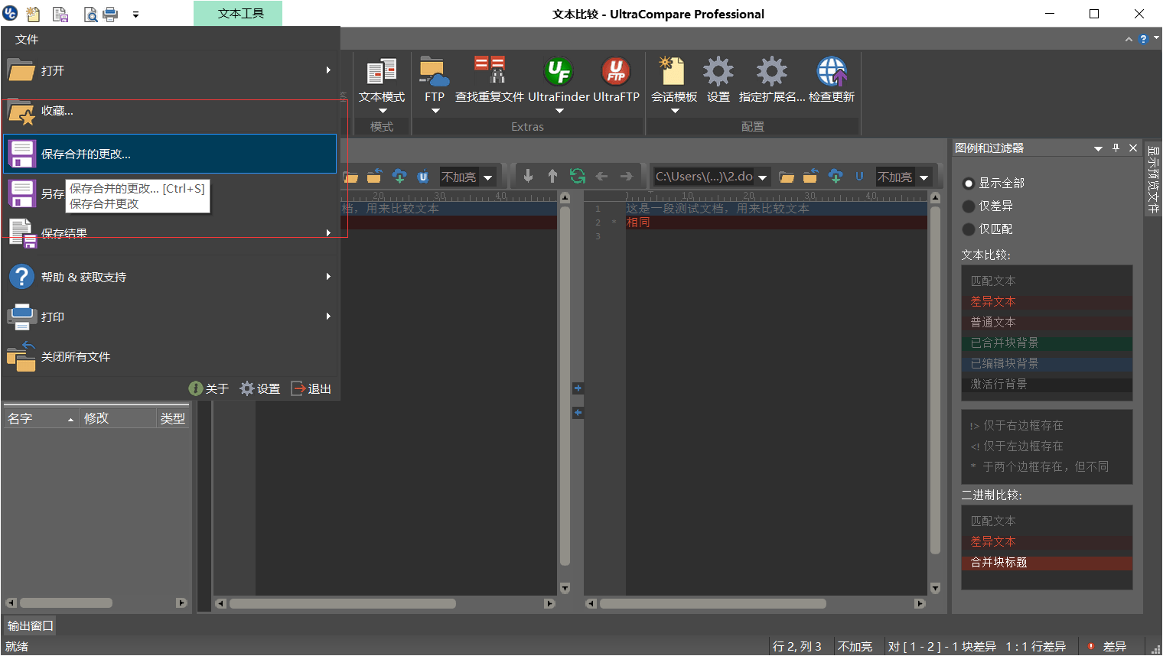
Task: Click cloud download icon in left pane toolbar
Action: point(399,177)
